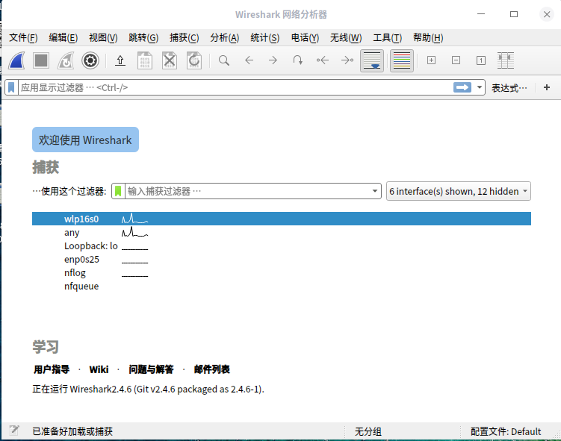Screen dimensions: 561x441
Task: Open a capture file icon
Action: coord(120,60)
